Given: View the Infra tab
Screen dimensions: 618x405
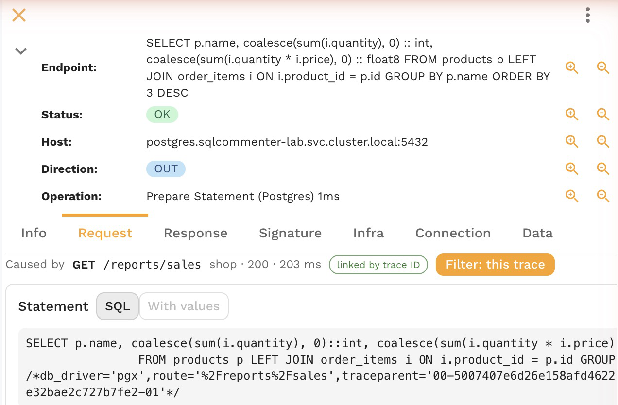Looking at the screenshot, I should (368, 233).
